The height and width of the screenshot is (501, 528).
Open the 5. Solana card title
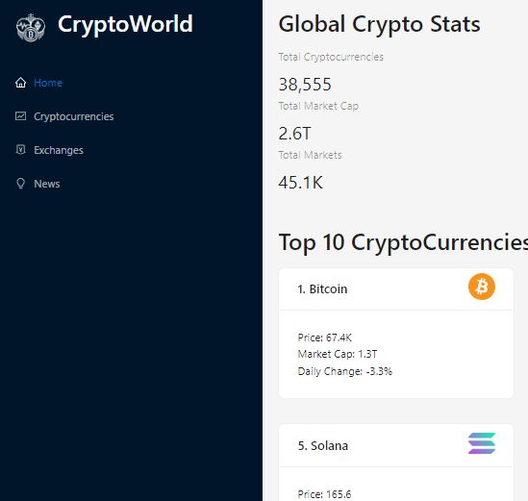point(322,445)
